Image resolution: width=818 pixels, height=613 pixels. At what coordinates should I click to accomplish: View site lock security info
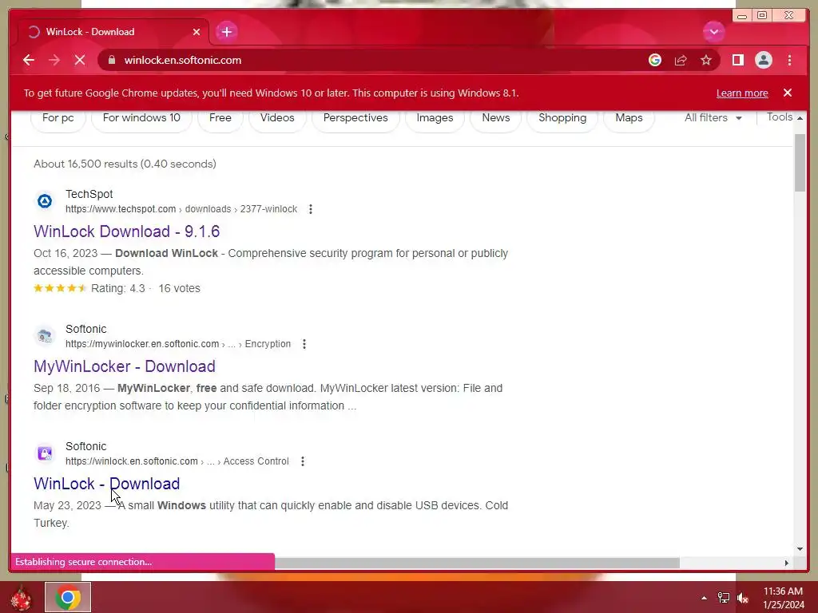point(112,60)
